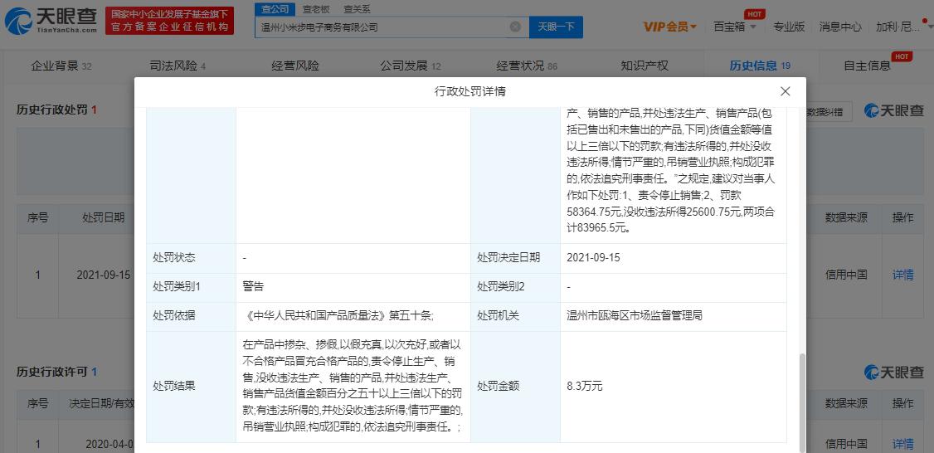Open the 经营风险 tab

point(294,66)
